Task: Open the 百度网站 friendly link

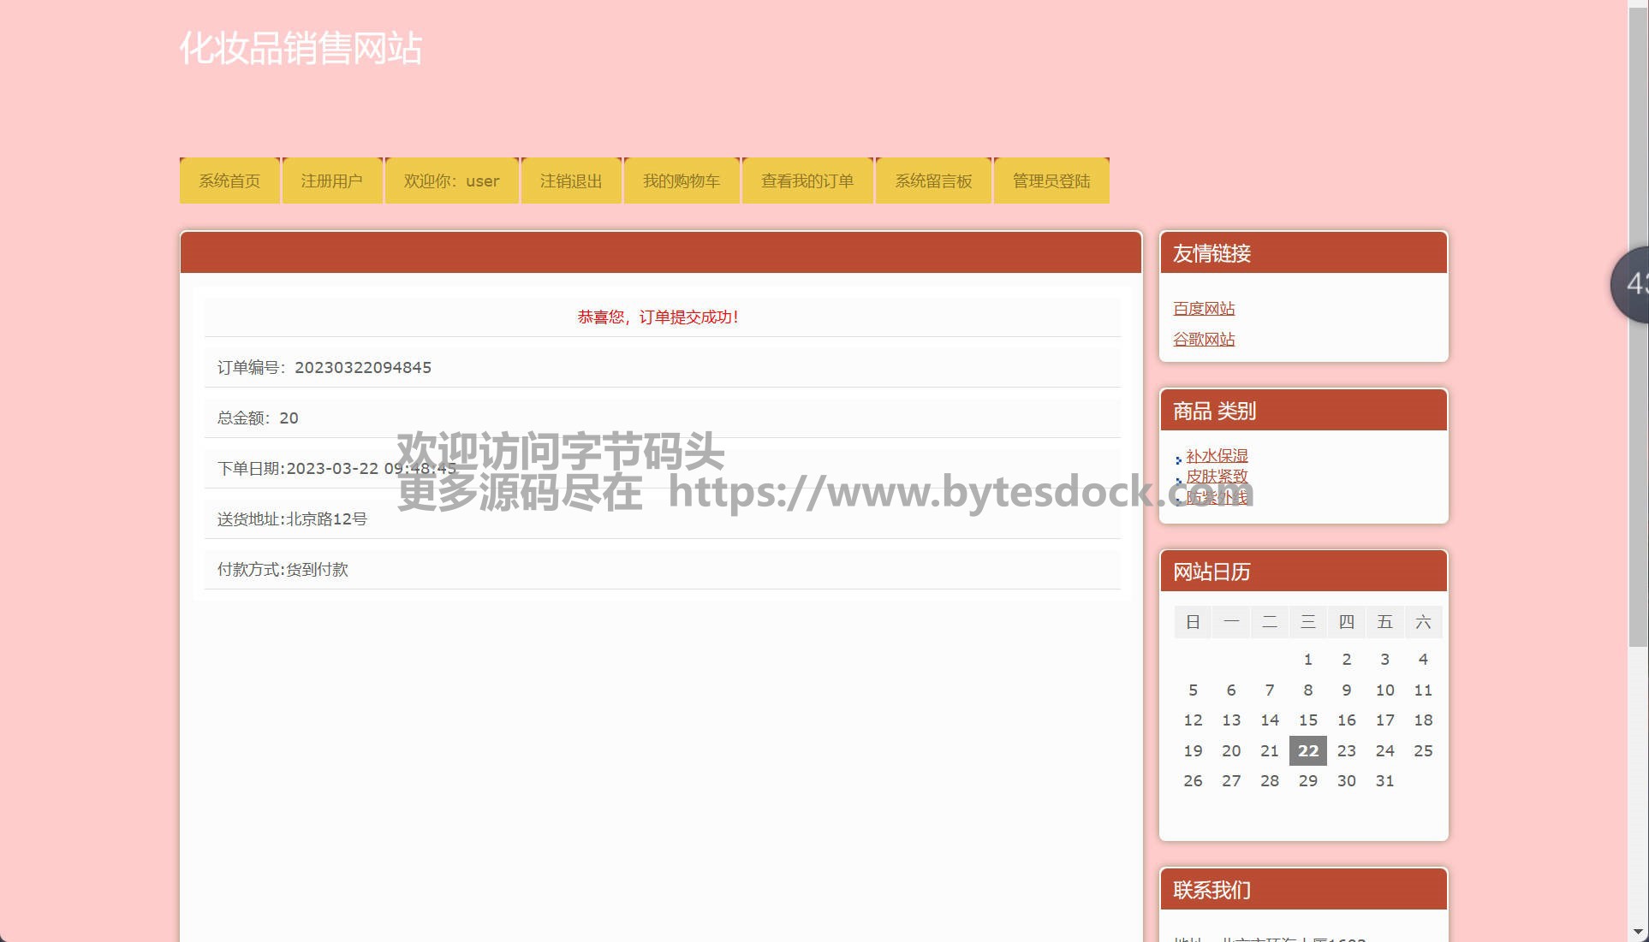Action: [1204, 309]
